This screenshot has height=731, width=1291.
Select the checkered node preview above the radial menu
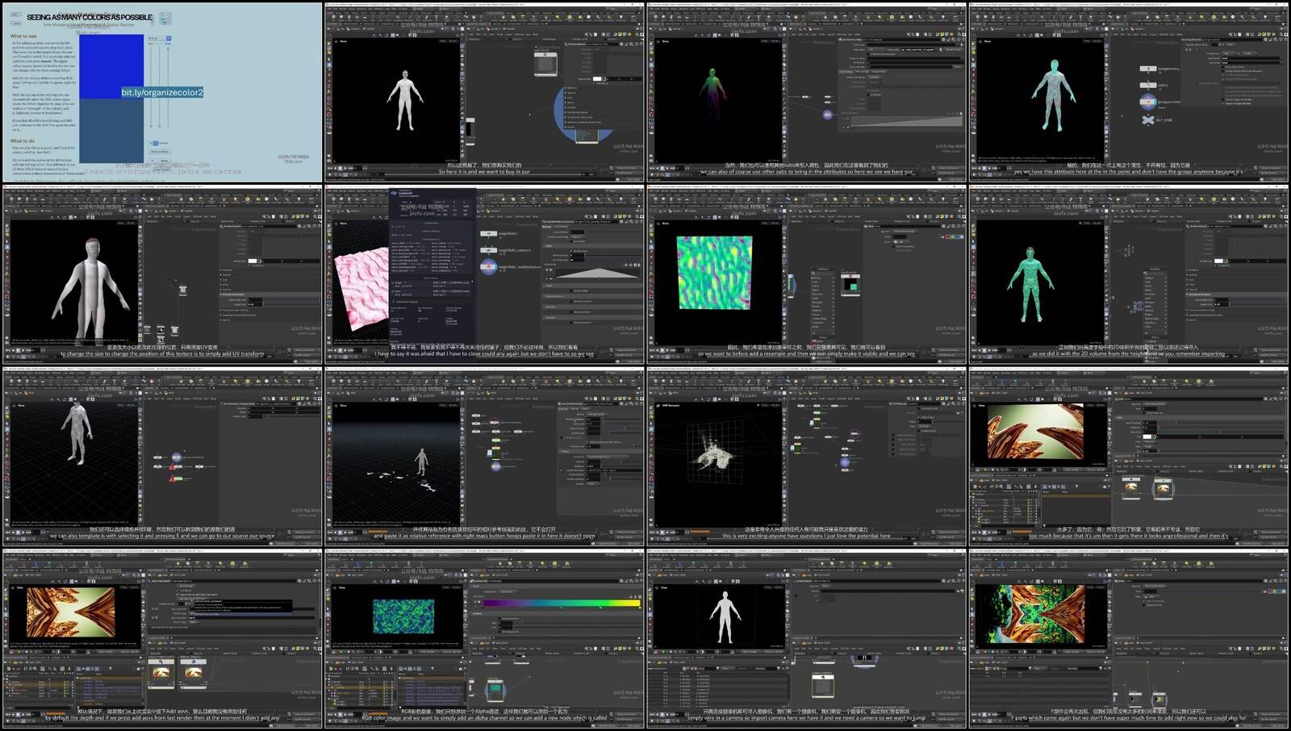546,65
